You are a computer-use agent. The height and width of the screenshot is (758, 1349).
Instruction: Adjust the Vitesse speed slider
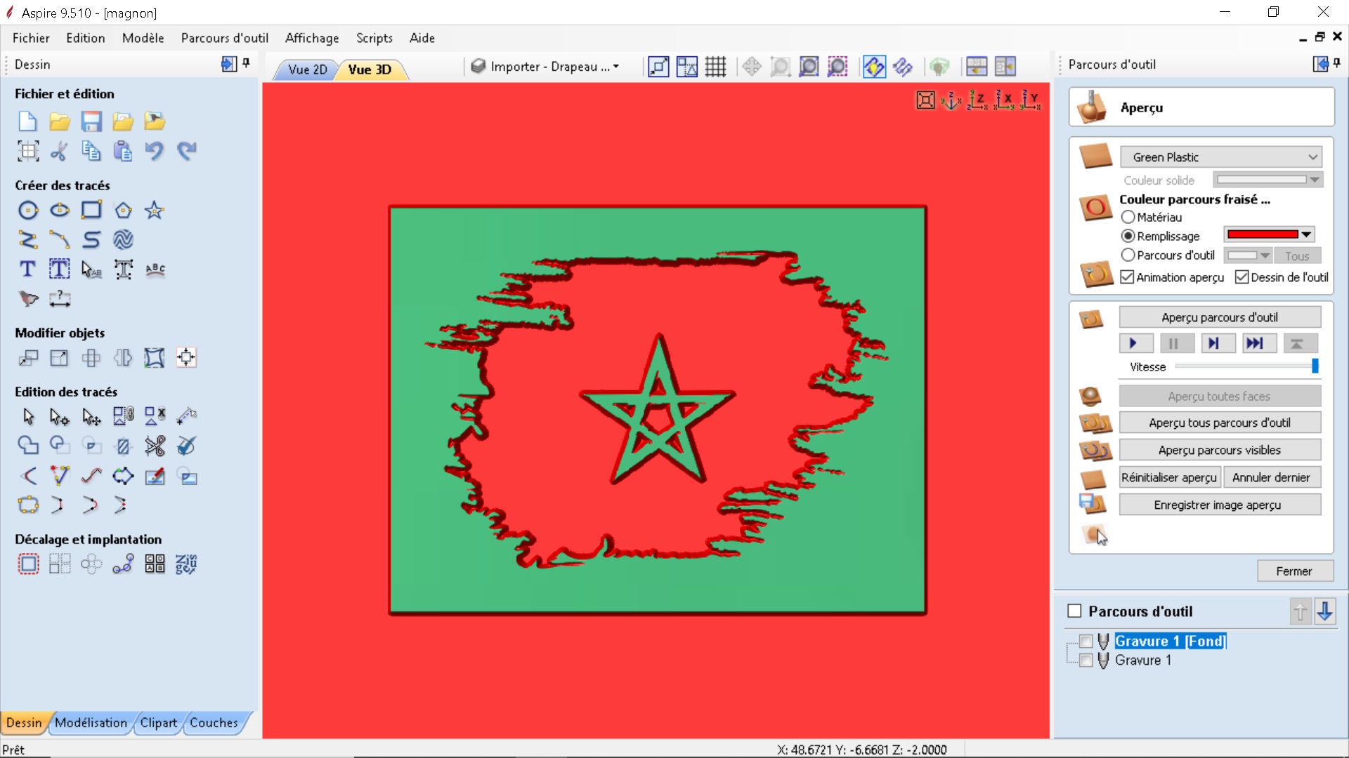click(x=1316, y=366)
